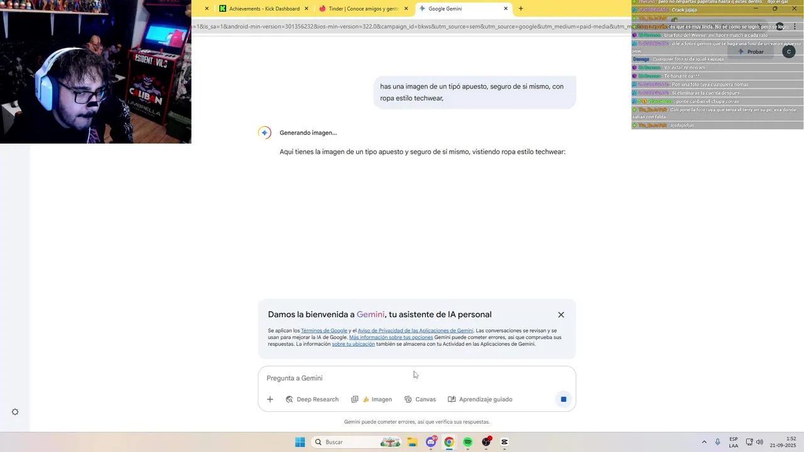The height and width of the screenshot is (452, 804).
Task: Open Más información sobre tus opciones link
Action: tap(391, 337)
